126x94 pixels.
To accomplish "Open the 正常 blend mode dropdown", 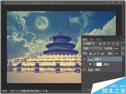I will tap(92, 48).
